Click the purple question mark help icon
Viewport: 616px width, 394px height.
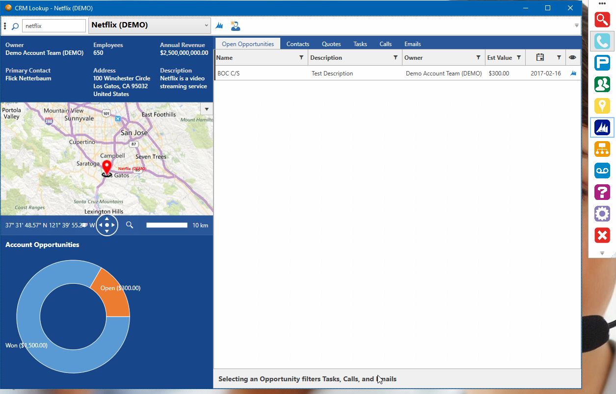(x=602, y=192)
